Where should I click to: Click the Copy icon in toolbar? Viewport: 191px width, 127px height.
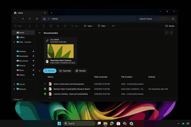37,26
